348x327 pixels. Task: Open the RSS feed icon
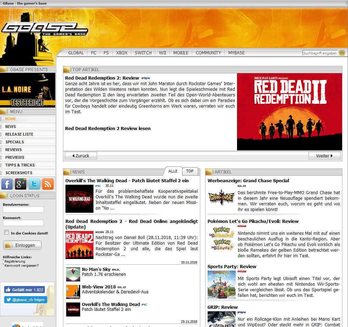point(48,184)
